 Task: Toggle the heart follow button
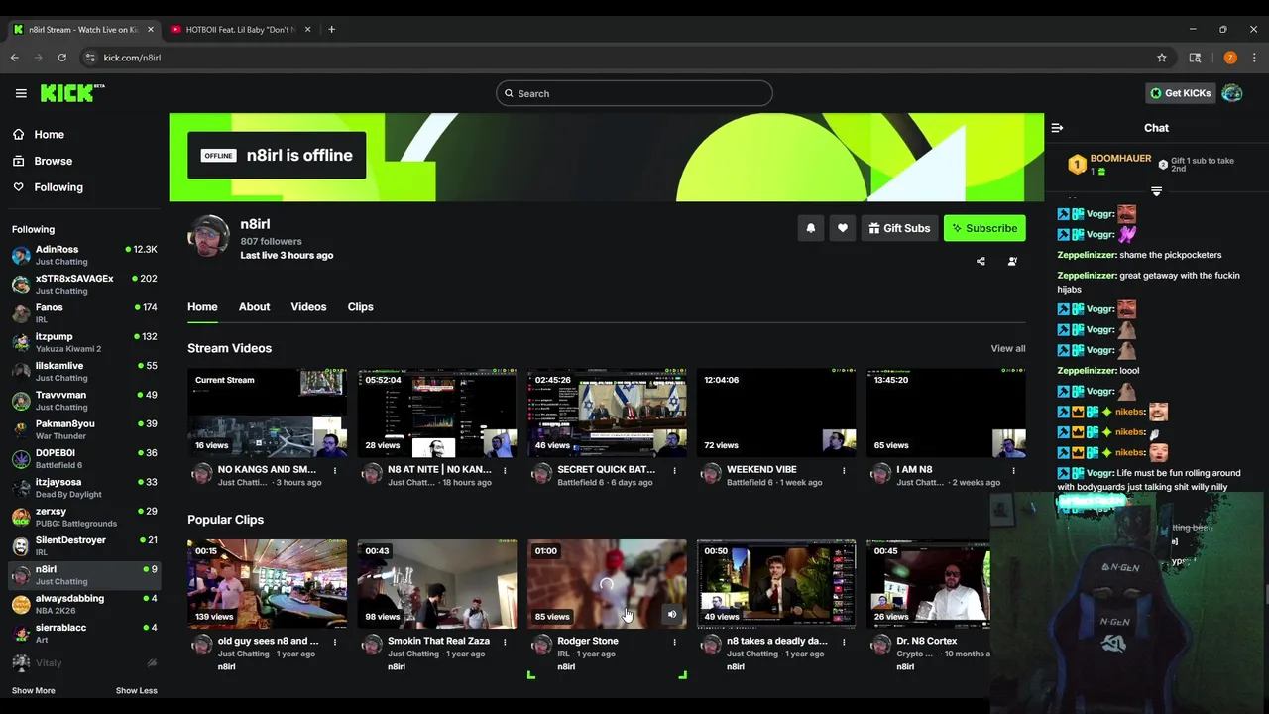(842, 228)
